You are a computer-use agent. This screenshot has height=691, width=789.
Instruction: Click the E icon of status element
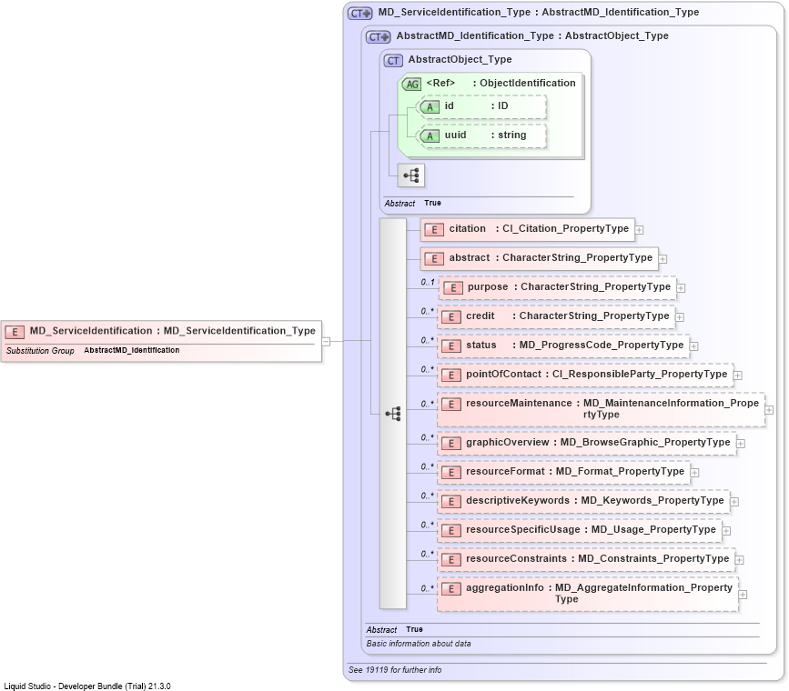pyautogui.click(x=451, y=346)
